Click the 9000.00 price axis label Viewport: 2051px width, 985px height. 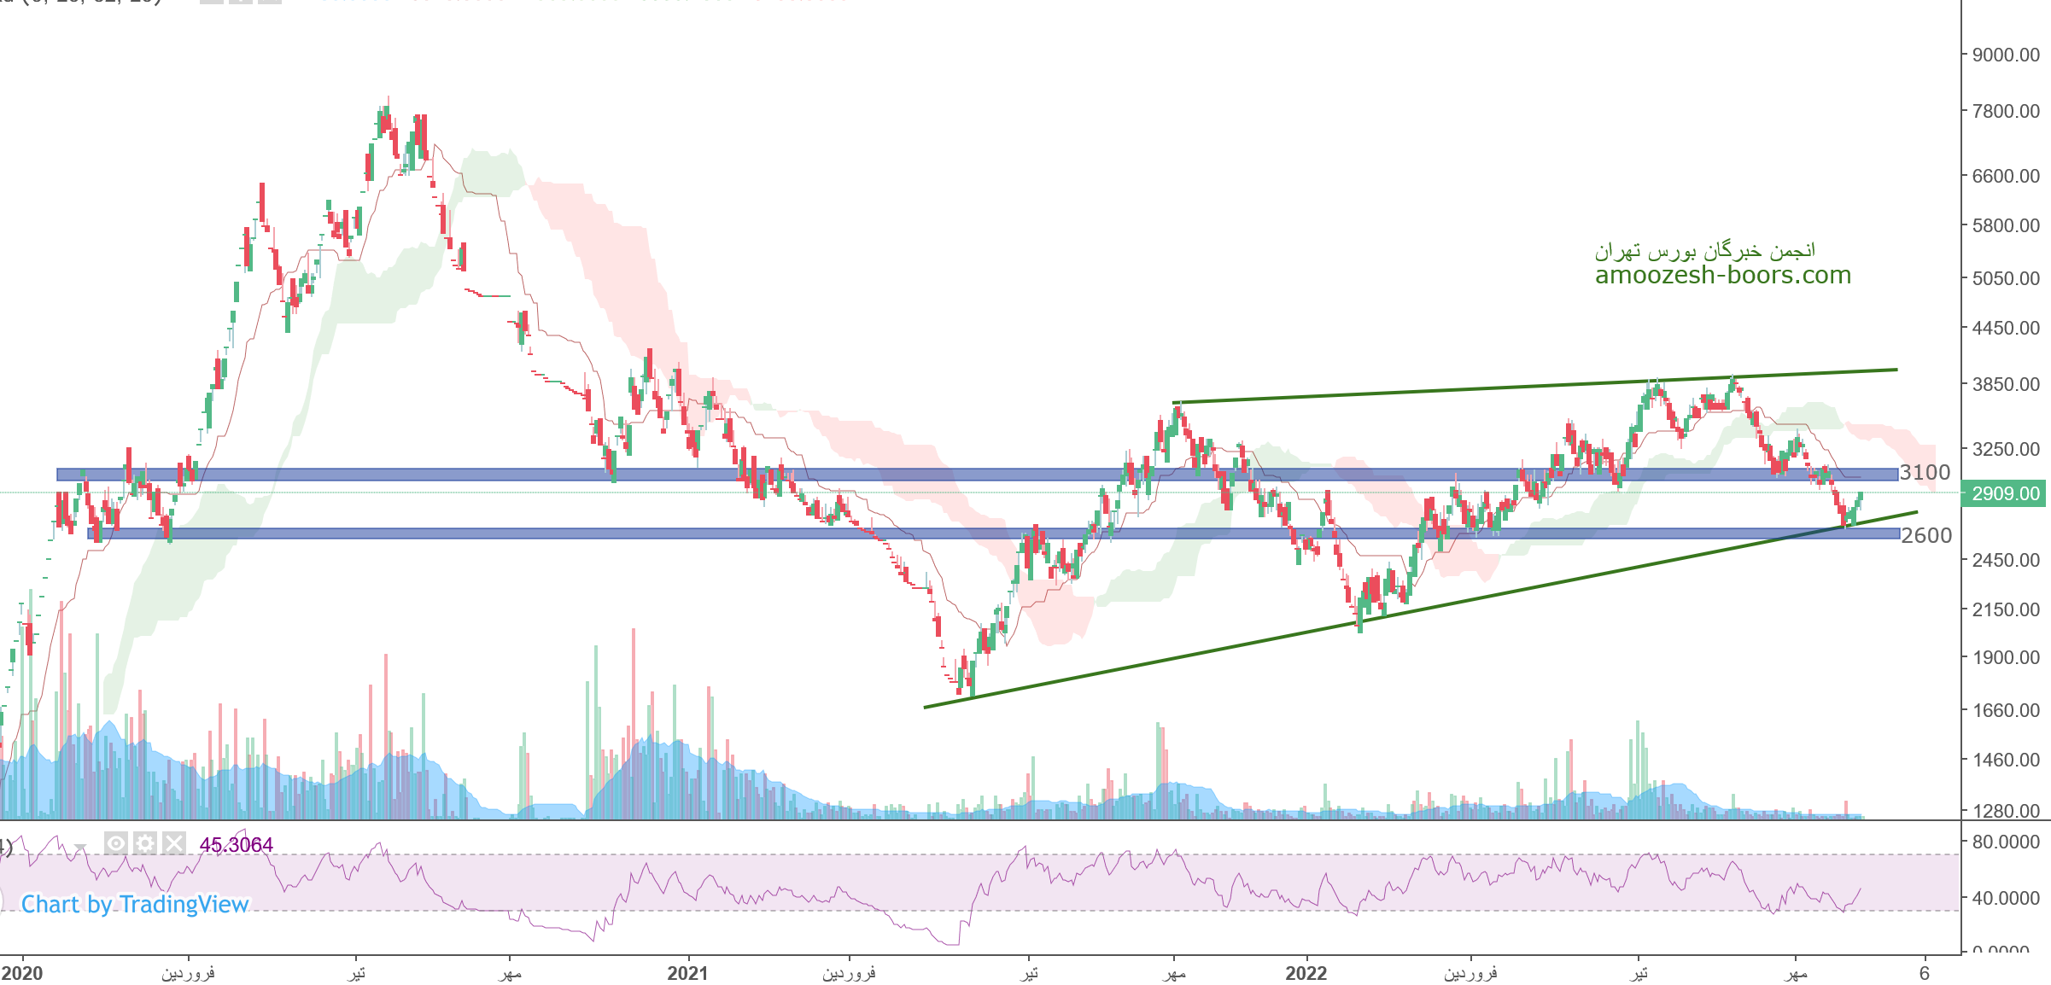(x=2005, y=55)
